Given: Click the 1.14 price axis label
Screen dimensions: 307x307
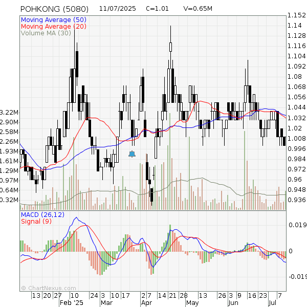Looking at the screenshot, I should (x=295, y=26).
